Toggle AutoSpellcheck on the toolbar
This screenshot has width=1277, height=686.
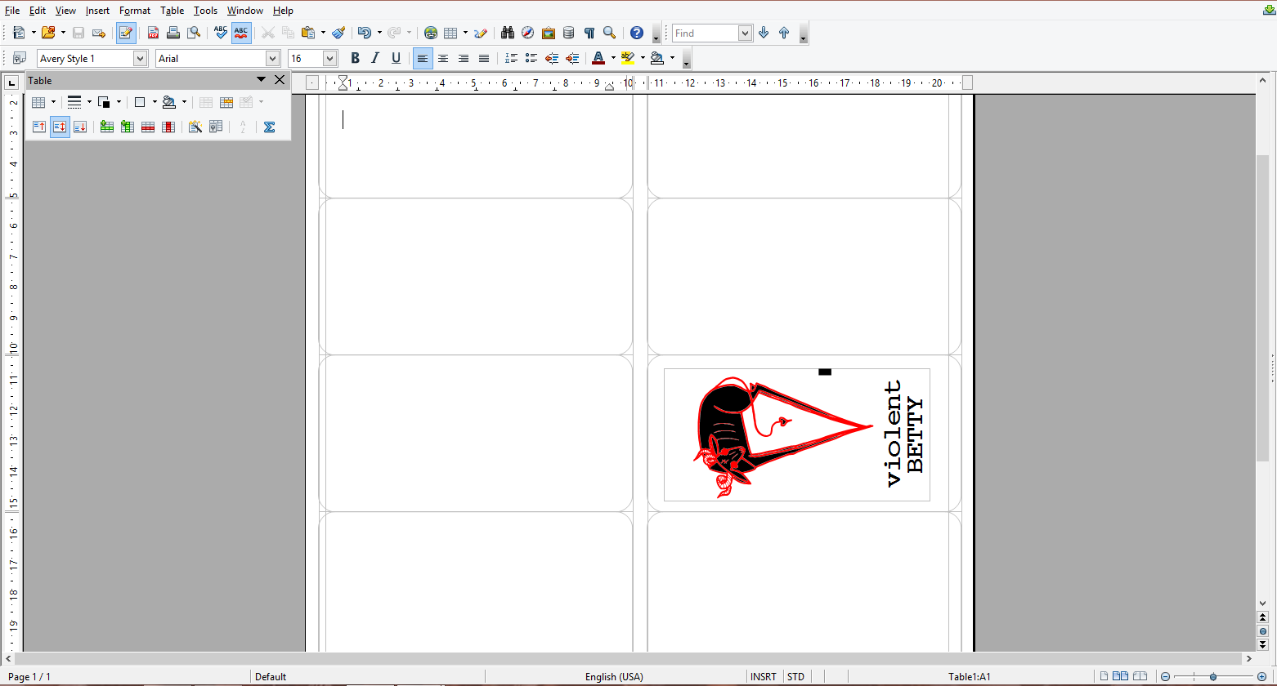[241, 33]
